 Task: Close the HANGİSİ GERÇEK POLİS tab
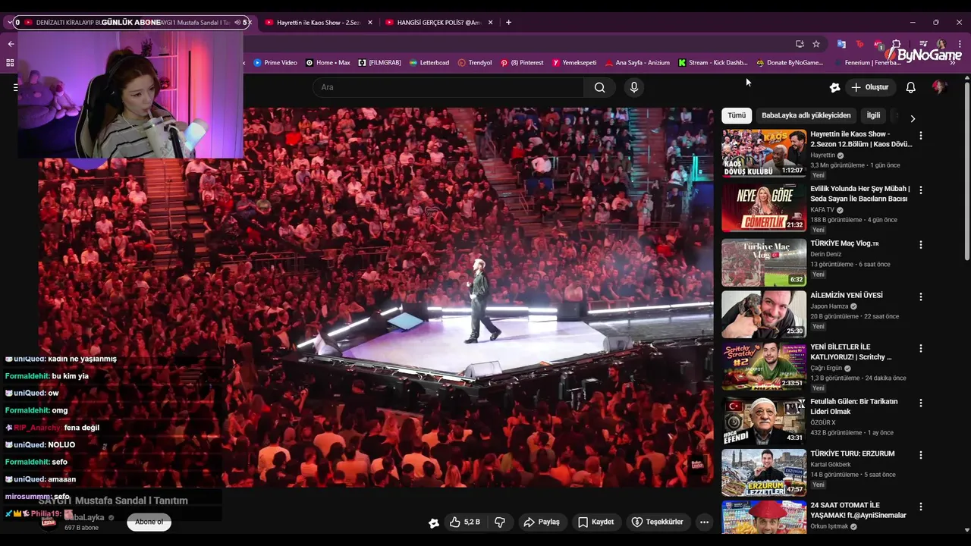490,23
